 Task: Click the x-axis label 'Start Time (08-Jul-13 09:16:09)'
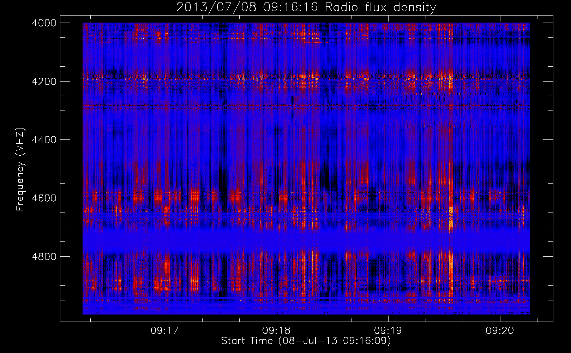tap(306, 341)
